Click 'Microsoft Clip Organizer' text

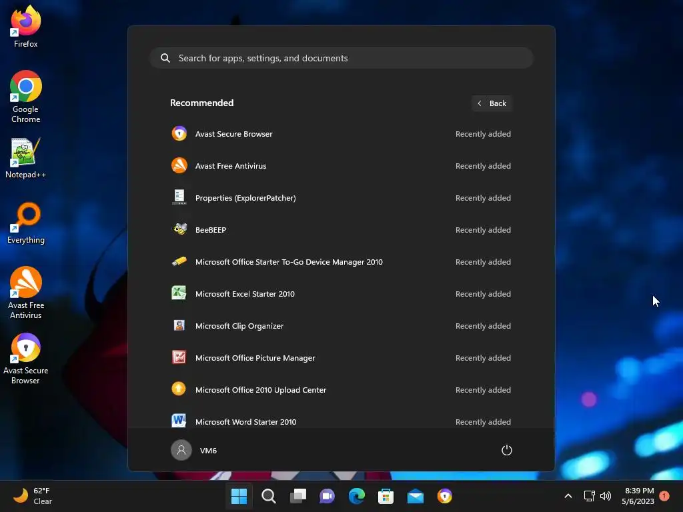click(239, 326)
